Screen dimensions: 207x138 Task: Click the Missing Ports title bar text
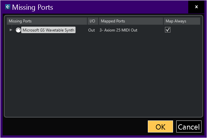33,7
